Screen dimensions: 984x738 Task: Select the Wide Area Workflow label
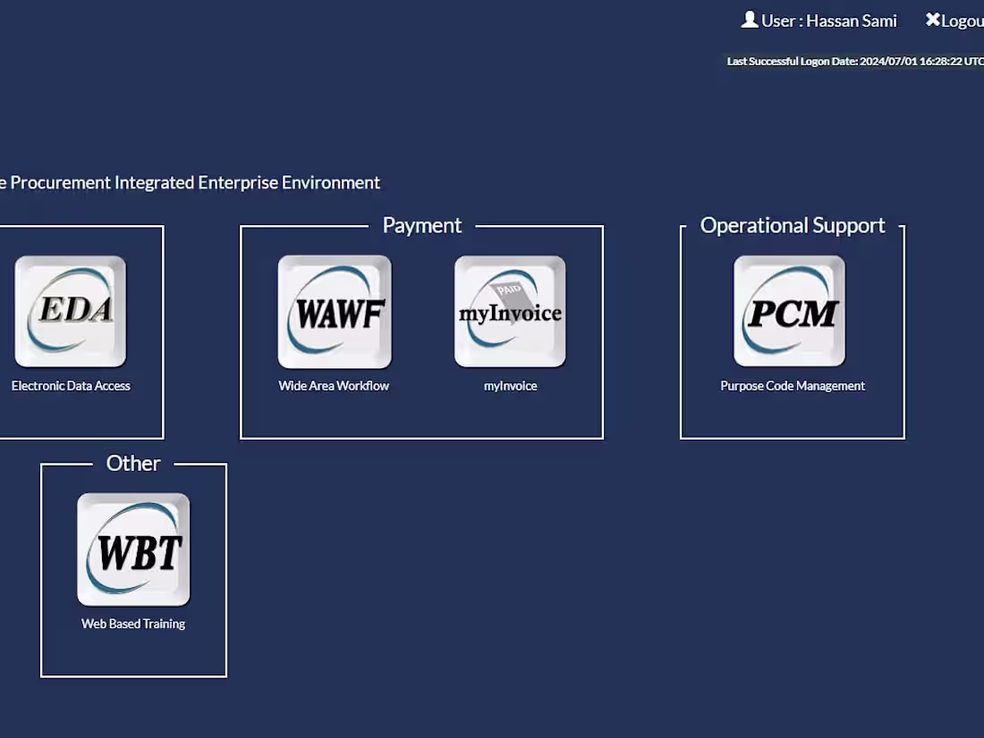[334, 385]
